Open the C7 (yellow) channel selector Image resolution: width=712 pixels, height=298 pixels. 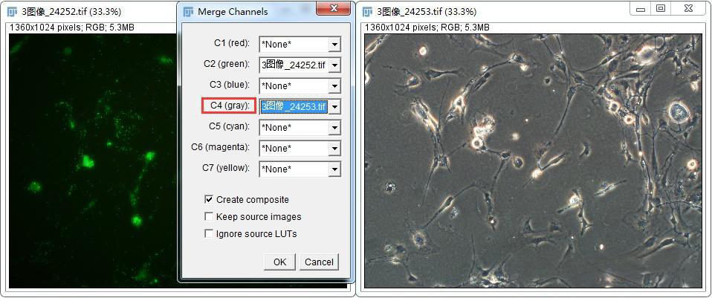pos(334,169)
